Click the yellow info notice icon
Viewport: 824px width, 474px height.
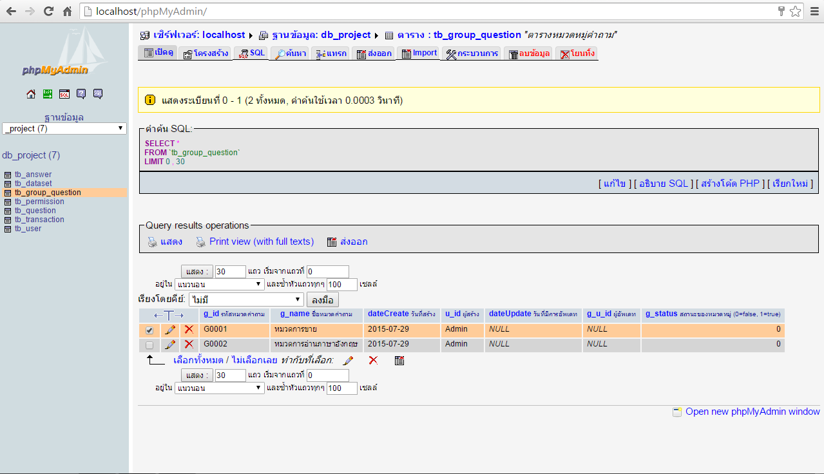coord(149,100)
